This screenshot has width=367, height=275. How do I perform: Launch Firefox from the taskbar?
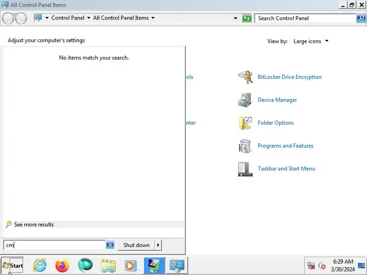point(62,265)
